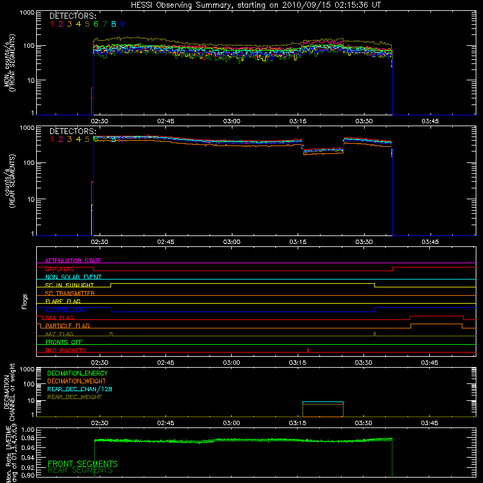
Task: Click the AAZ_FLAG label
Action: click(59, 334)
